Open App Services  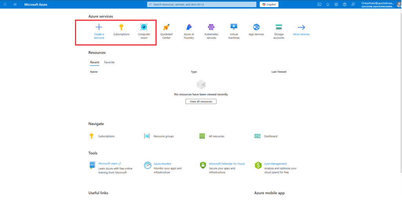[256, 30]
